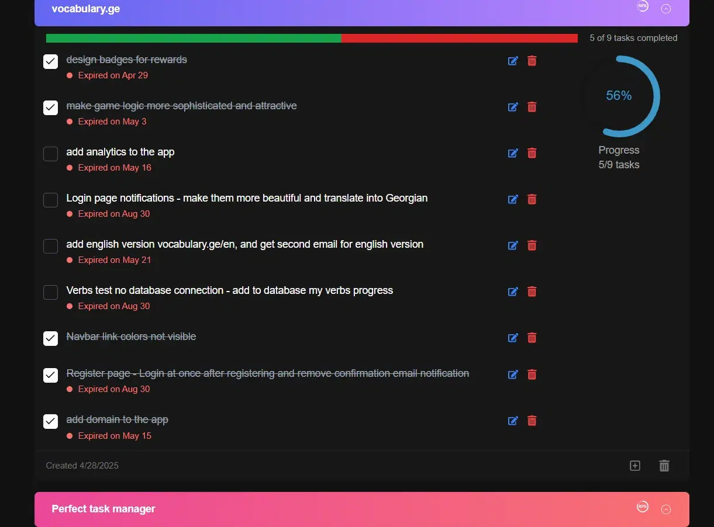Collapse the vocabulary.ge project card
This screenshot has width=714, height=527.
pyautogui.click(x=666, y=9)
